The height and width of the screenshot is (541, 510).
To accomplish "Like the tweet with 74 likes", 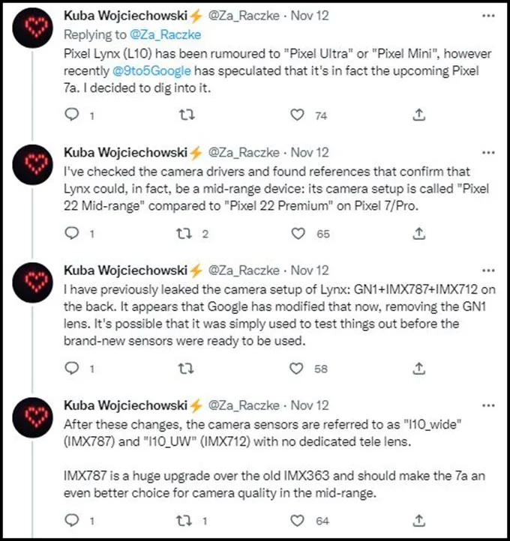I will point(297,115).
